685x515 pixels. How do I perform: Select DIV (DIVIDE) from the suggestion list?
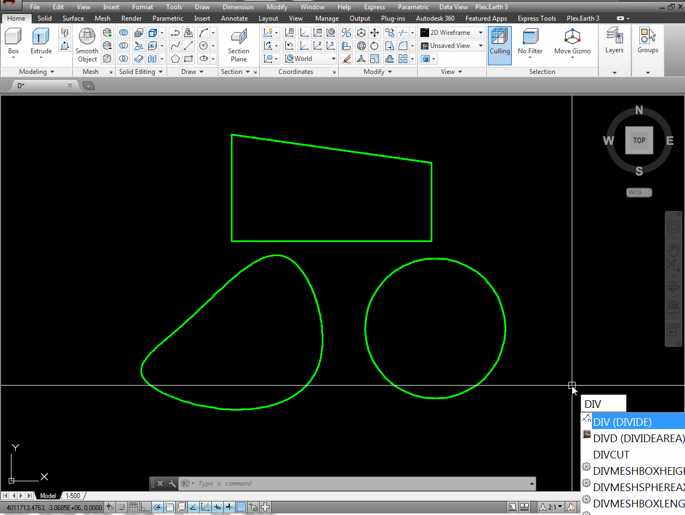(x=622, y=421)
